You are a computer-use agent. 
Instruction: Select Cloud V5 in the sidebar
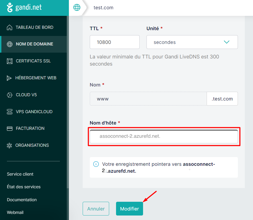[x=33, y=95]
